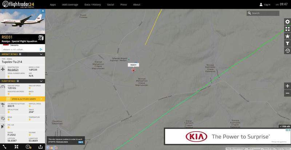Hide ads using the Hide ads toggle
The image size is (291, 150).
(285, 126)
